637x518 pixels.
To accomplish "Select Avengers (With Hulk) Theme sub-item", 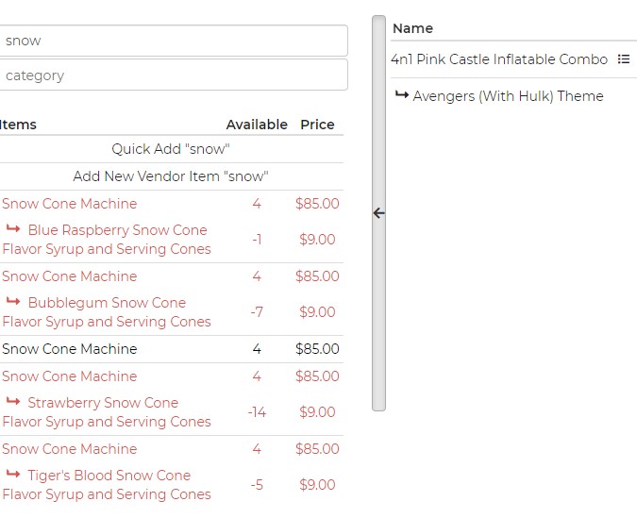I will [x=508, y=96].
